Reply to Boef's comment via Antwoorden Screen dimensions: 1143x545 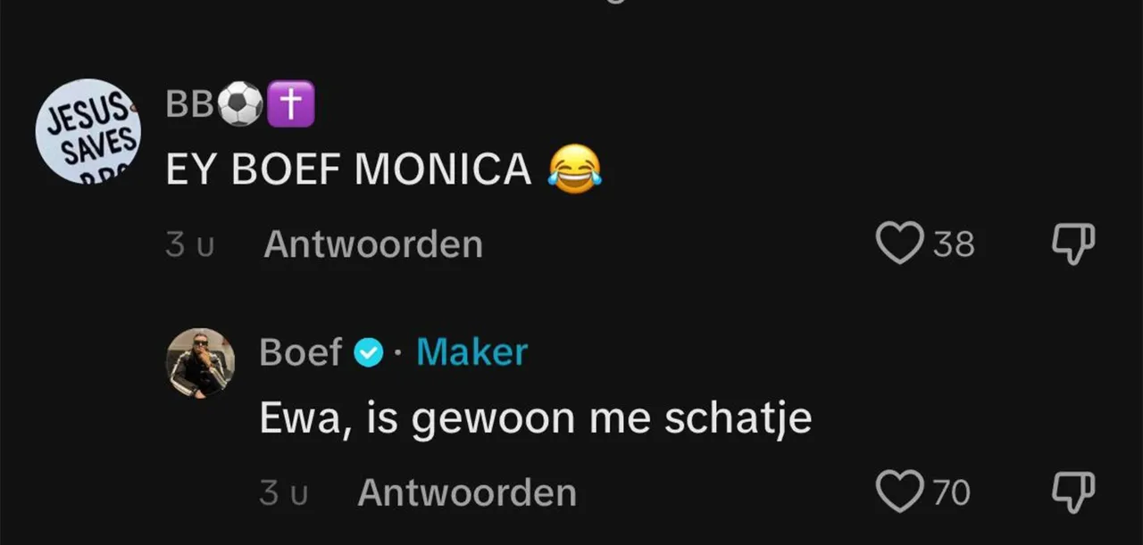tap(467, 493)
